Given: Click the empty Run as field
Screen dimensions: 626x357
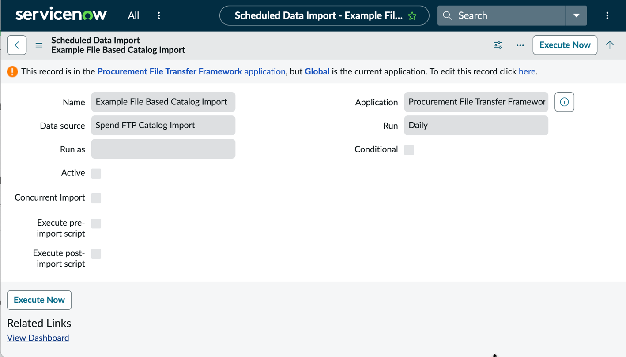Looking at the screenshot, I should pos(163,149).
